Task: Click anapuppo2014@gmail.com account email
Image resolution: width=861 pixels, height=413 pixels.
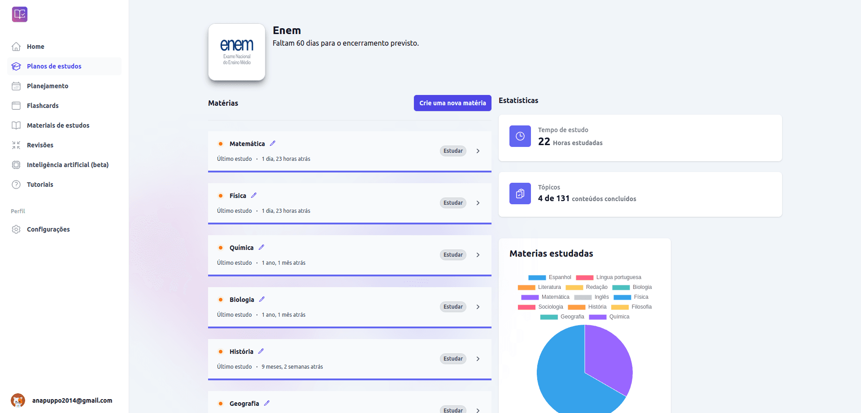Action: coord(72,400)
